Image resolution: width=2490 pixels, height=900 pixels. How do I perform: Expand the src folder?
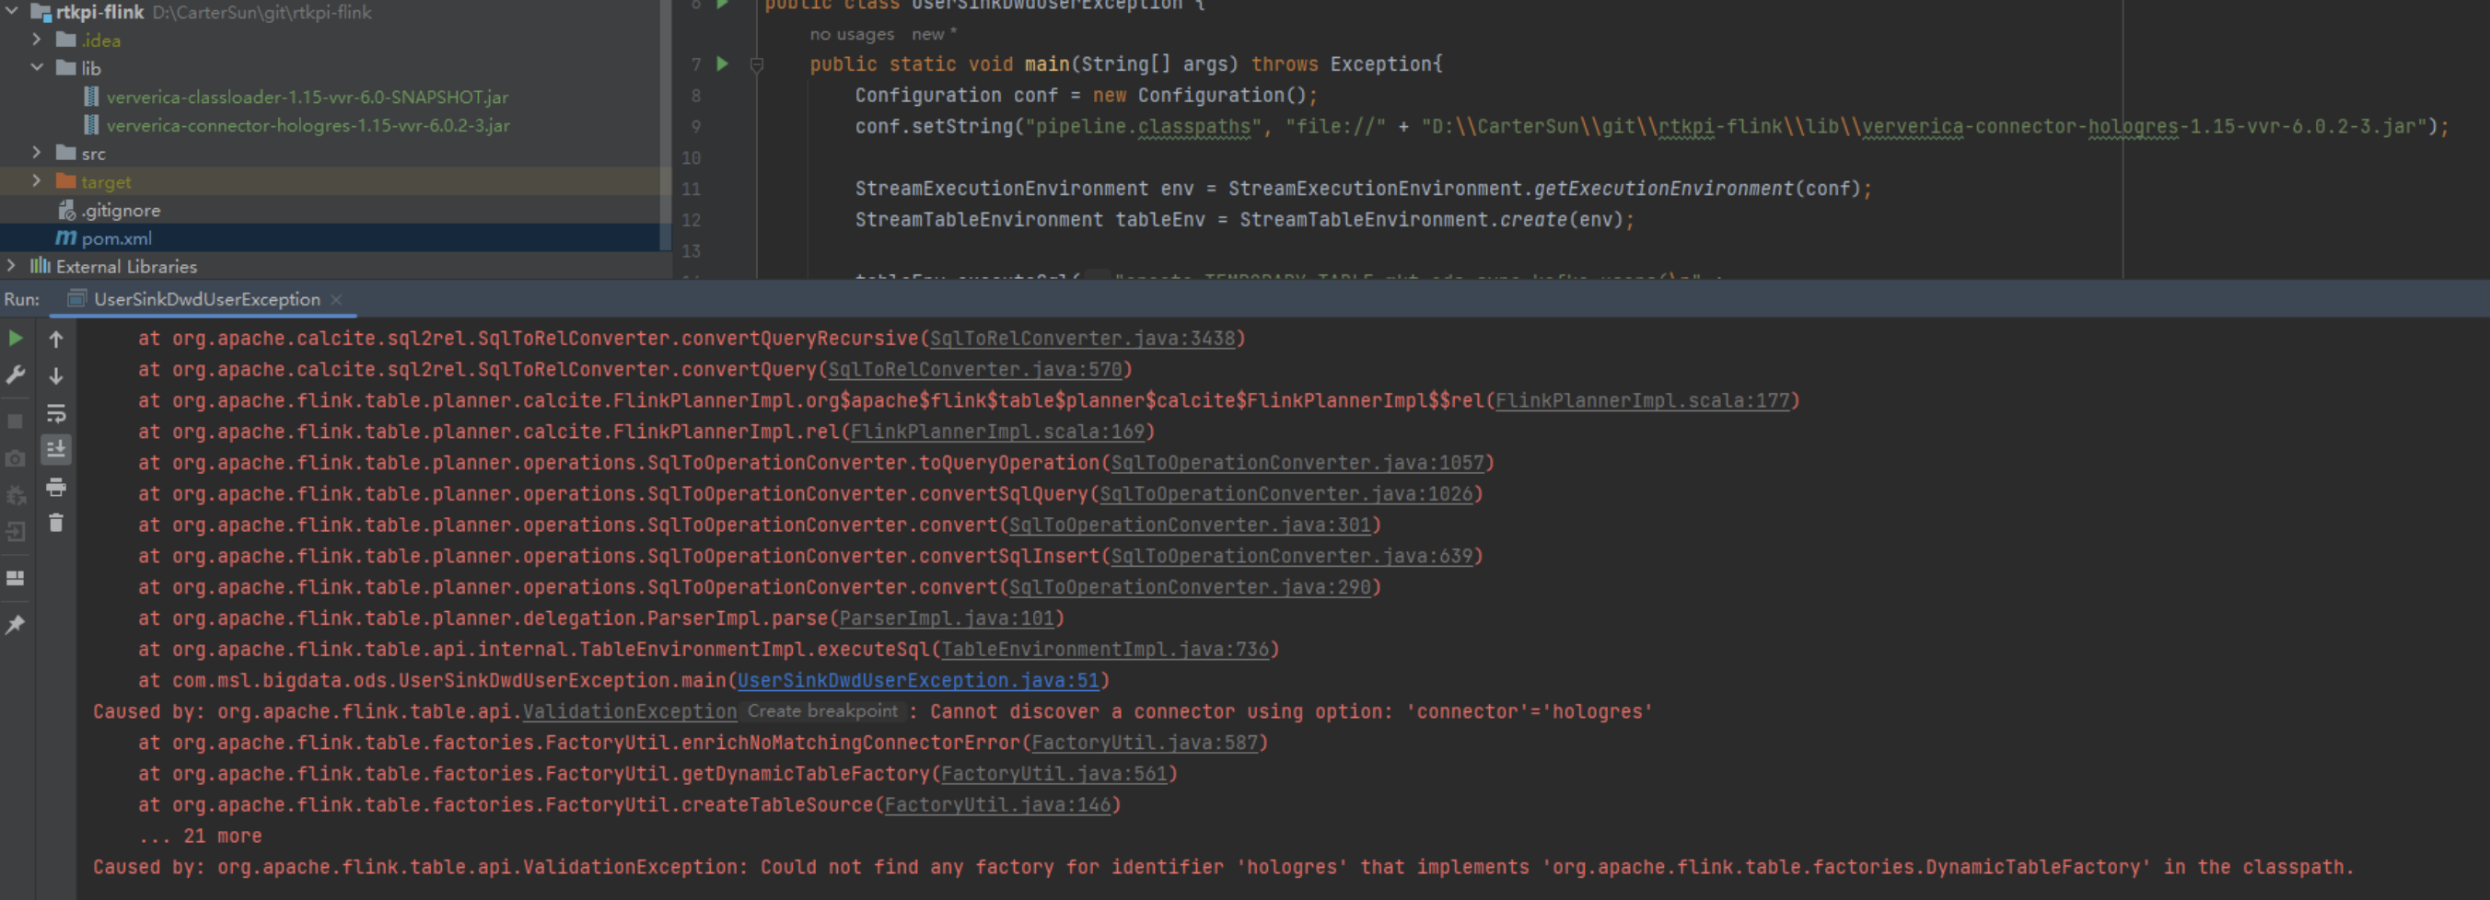pos(37,153)
